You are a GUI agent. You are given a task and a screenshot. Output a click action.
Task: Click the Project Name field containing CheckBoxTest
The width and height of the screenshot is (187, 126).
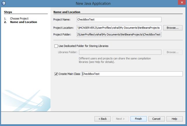[119, 20]
